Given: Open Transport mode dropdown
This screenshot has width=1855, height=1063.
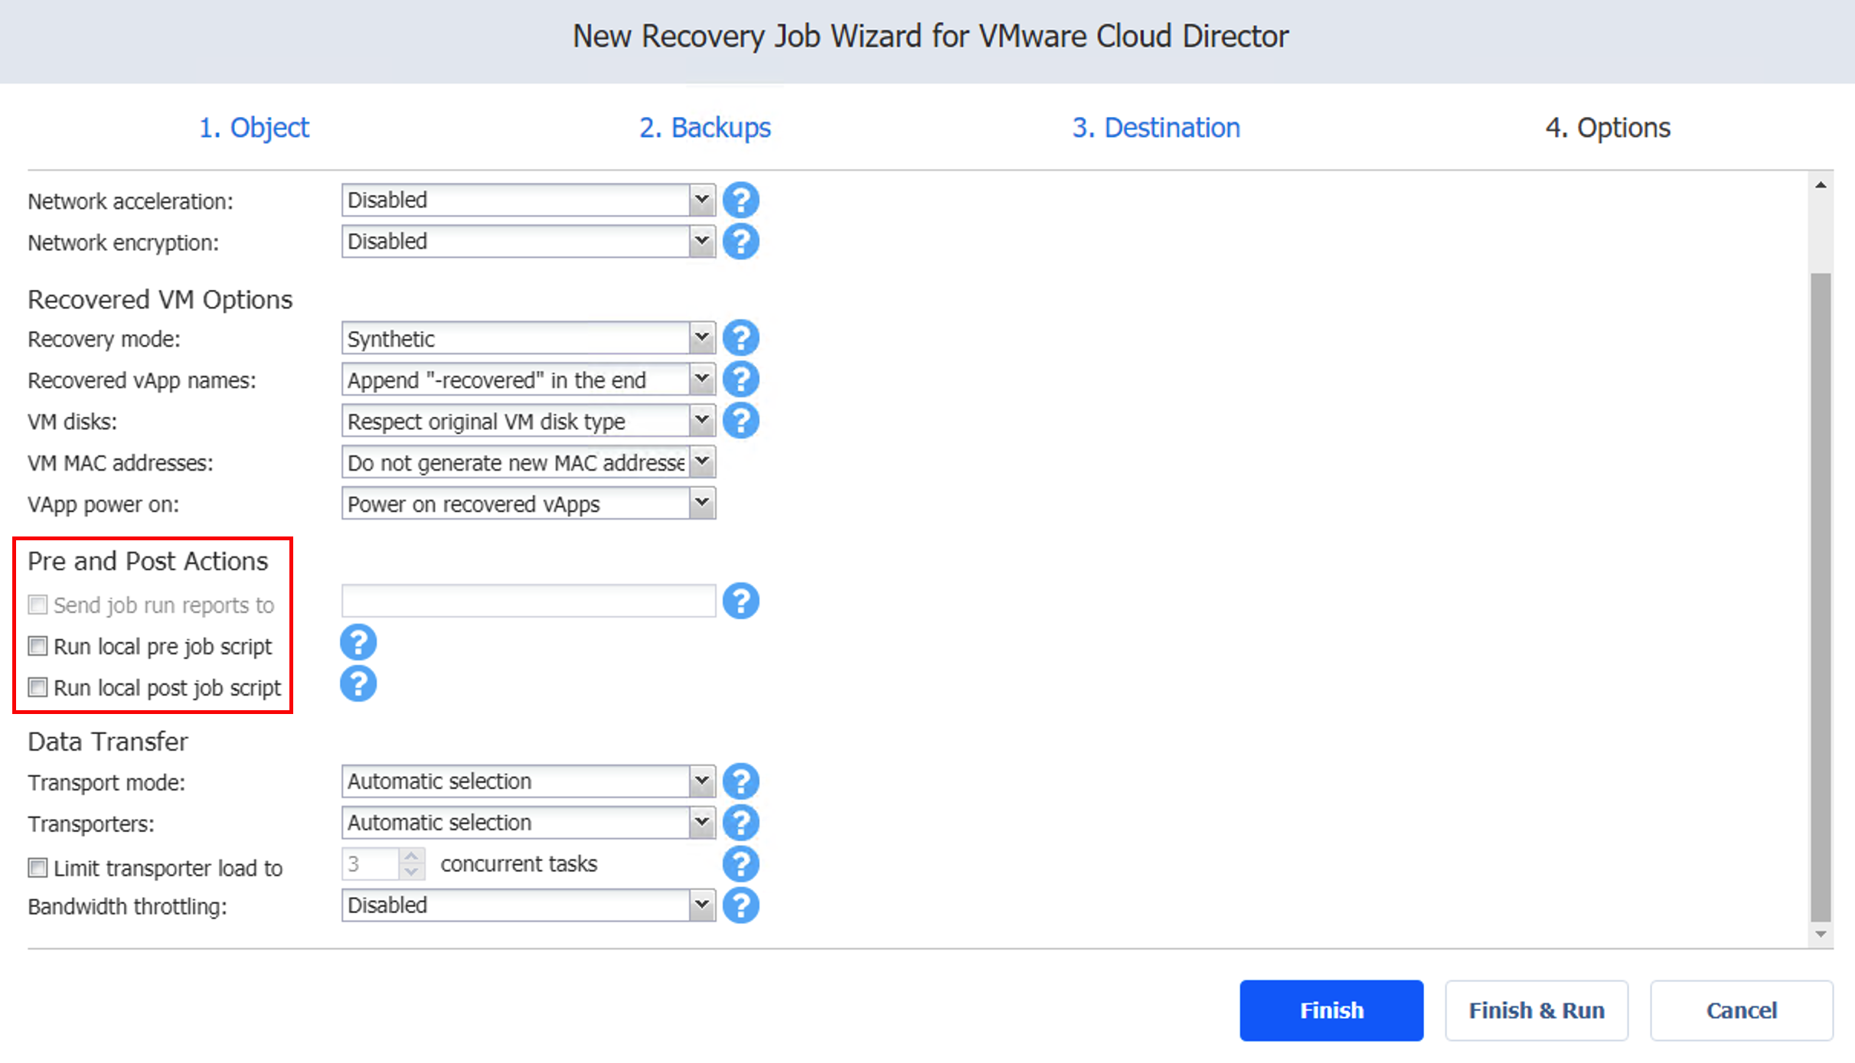Looking at the screenshot, I should (x=528, y=782).
